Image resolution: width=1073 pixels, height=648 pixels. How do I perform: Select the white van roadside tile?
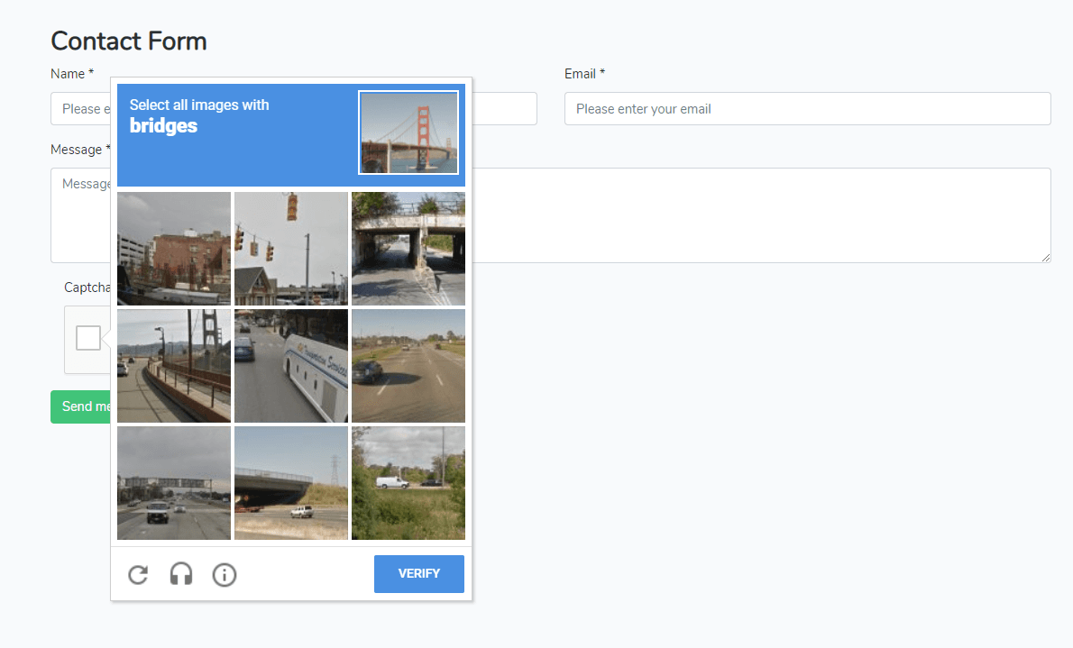point(408,483)
